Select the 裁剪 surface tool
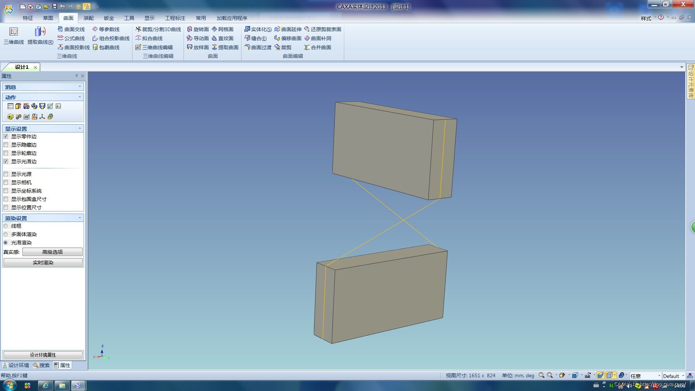Image resolution: width=695 pixels, height=391 pixels. (x=283, y=47)
